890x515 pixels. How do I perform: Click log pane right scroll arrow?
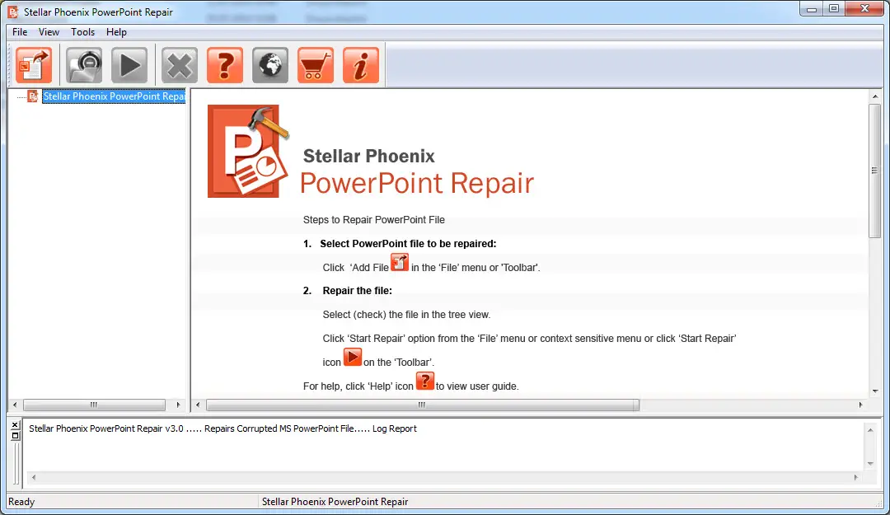(856, 478)
